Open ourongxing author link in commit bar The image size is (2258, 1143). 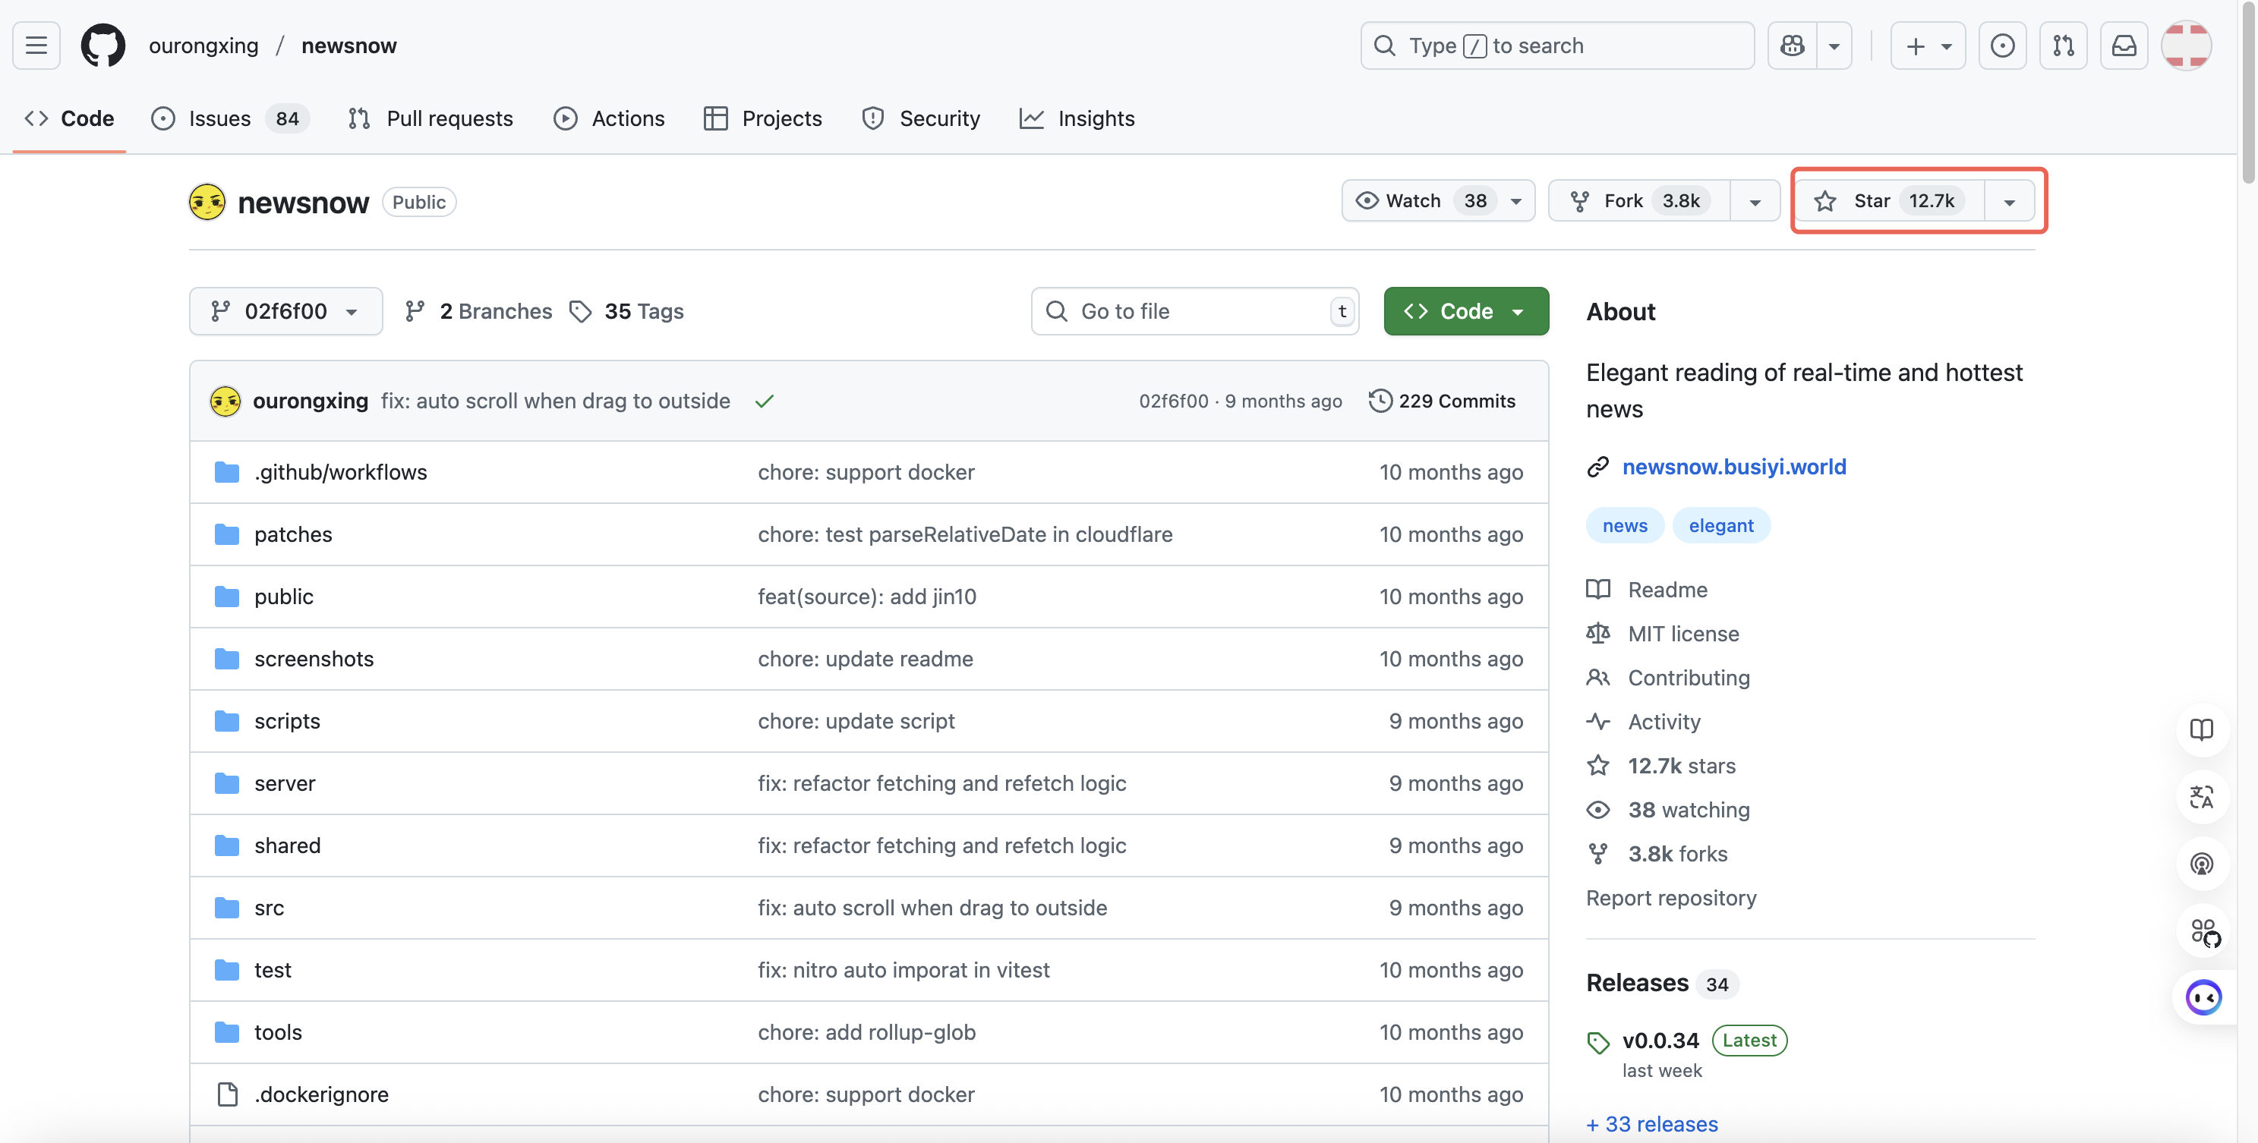point(311,401)
